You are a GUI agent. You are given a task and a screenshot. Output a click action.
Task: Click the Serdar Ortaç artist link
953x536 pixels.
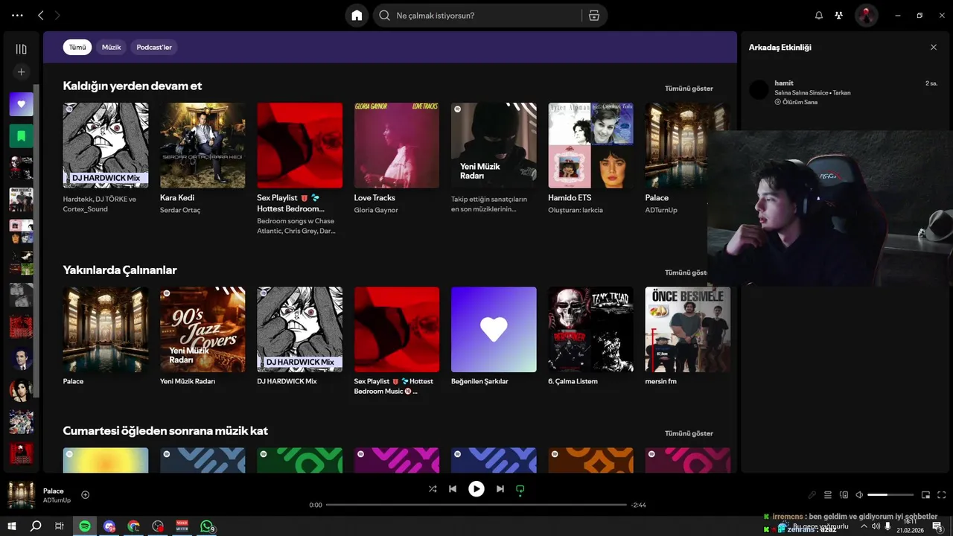[180, 210]
